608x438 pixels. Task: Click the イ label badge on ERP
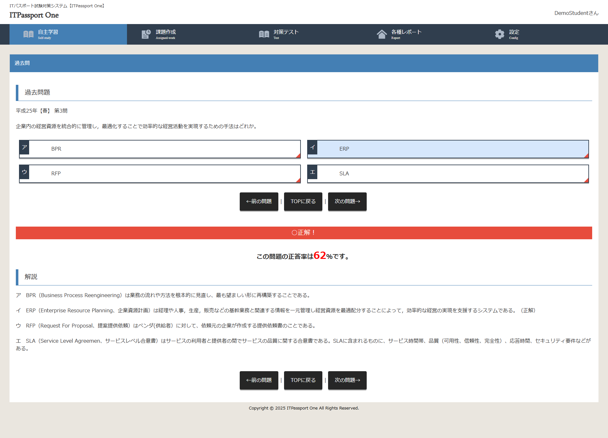click(313, 147)
